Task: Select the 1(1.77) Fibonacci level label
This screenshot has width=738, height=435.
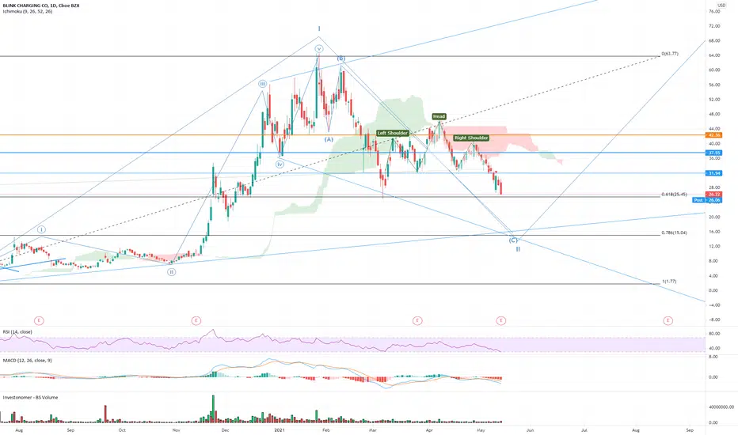Action: click(669, 282)
